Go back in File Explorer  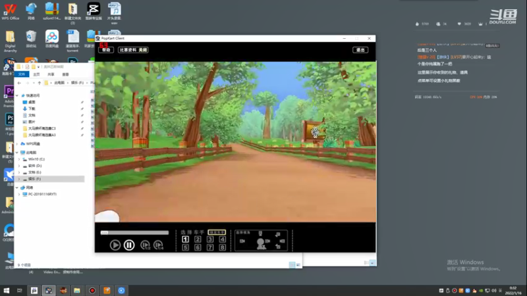click(19, 83)
